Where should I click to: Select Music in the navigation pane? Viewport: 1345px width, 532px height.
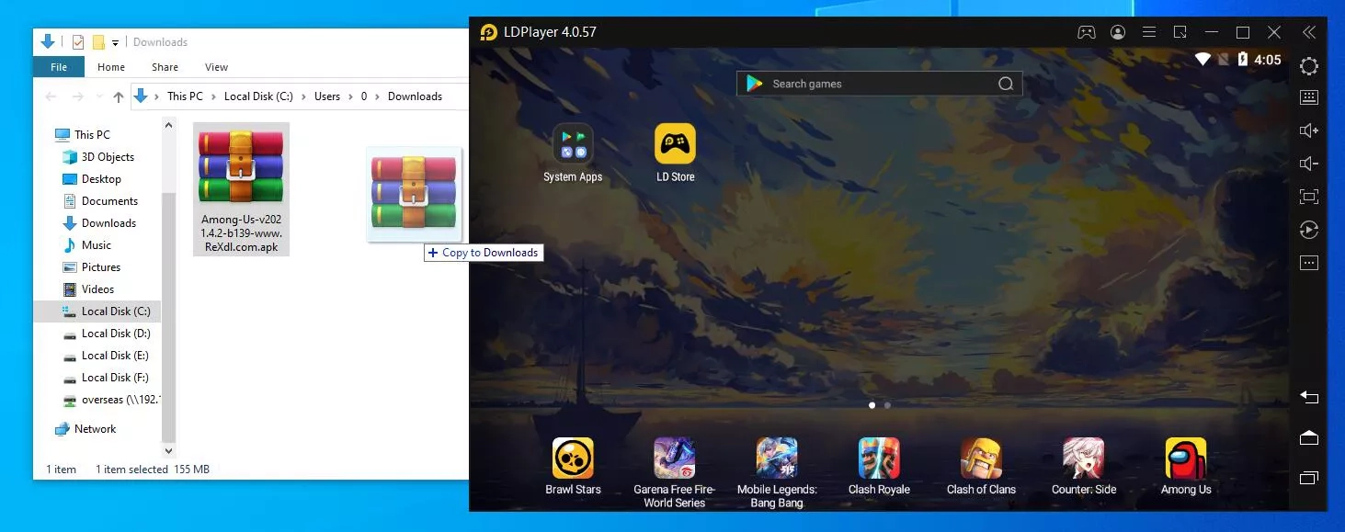click(x=97, y=245)
